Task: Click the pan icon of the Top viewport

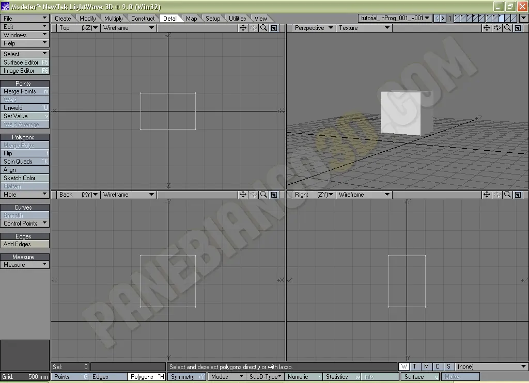Action: (x=243, y=28)
